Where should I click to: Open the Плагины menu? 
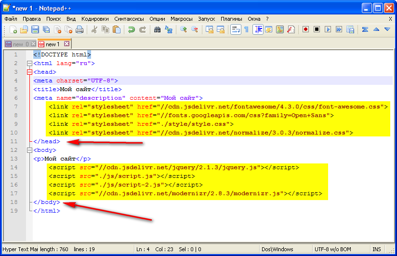pyautogui.click(x=231, y=19)
